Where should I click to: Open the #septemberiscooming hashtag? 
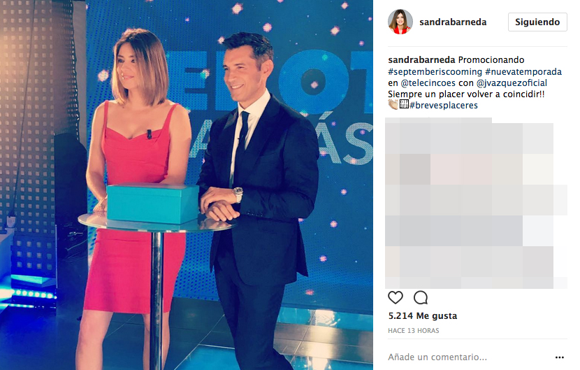tap(435, 71)
